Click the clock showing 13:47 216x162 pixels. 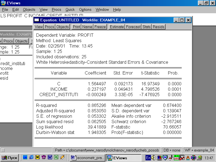(209, 158)
